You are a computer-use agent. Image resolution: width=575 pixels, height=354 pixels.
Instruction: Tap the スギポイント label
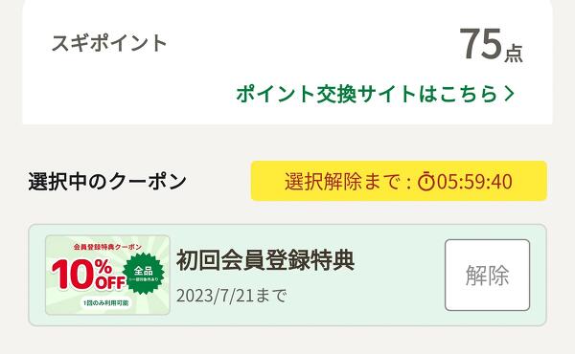(109, 43)
